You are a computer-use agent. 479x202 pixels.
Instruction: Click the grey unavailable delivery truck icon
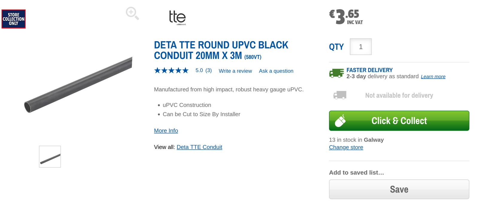(x=340, y=95)
